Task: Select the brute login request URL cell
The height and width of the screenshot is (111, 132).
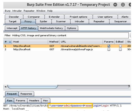Action: click(x=81, y=46)
